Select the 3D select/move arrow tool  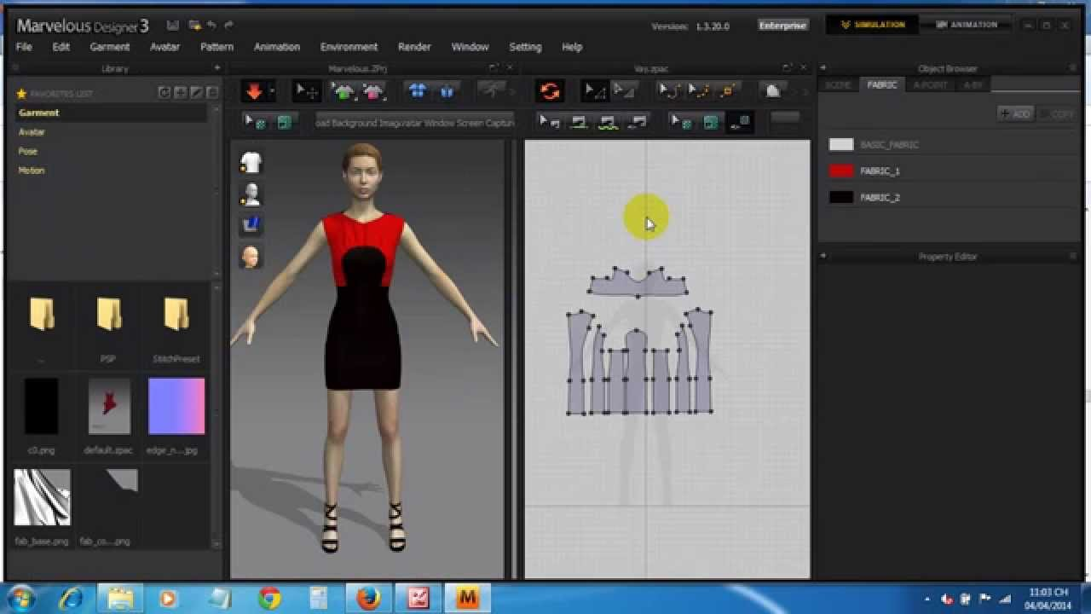[306, 91]
